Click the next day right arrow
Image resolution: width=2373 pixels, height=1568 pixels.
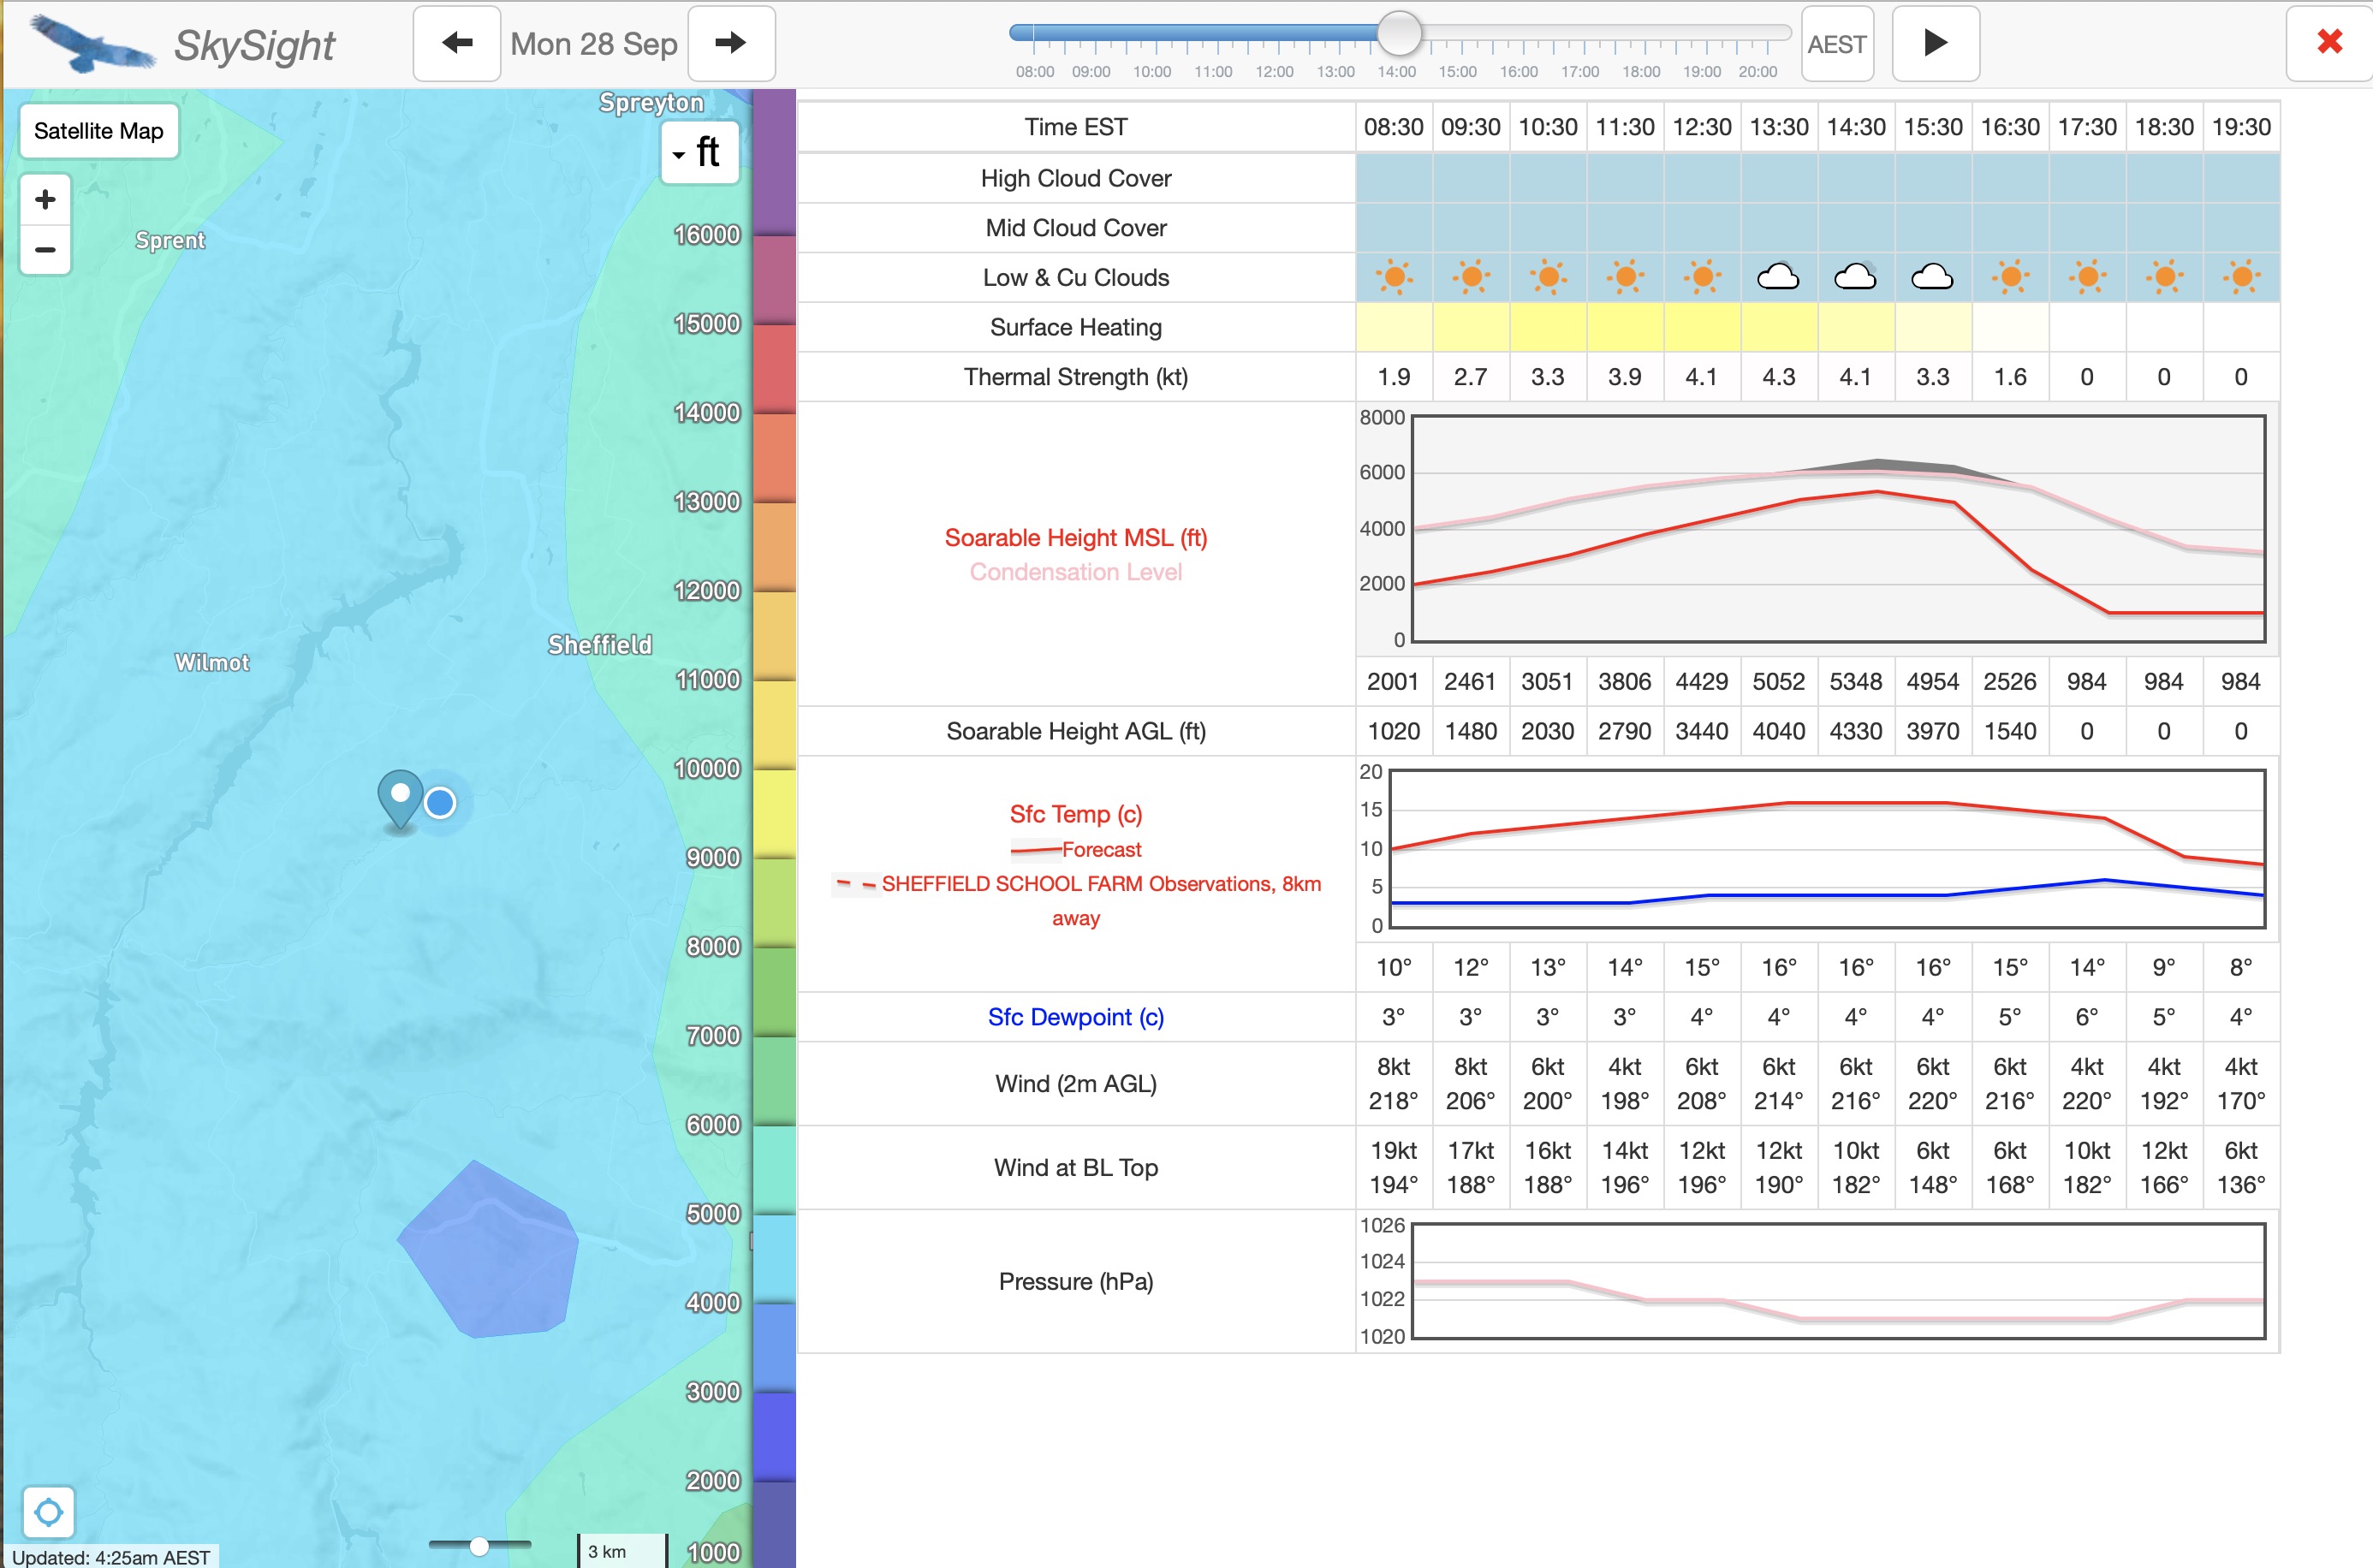point(731,43)
